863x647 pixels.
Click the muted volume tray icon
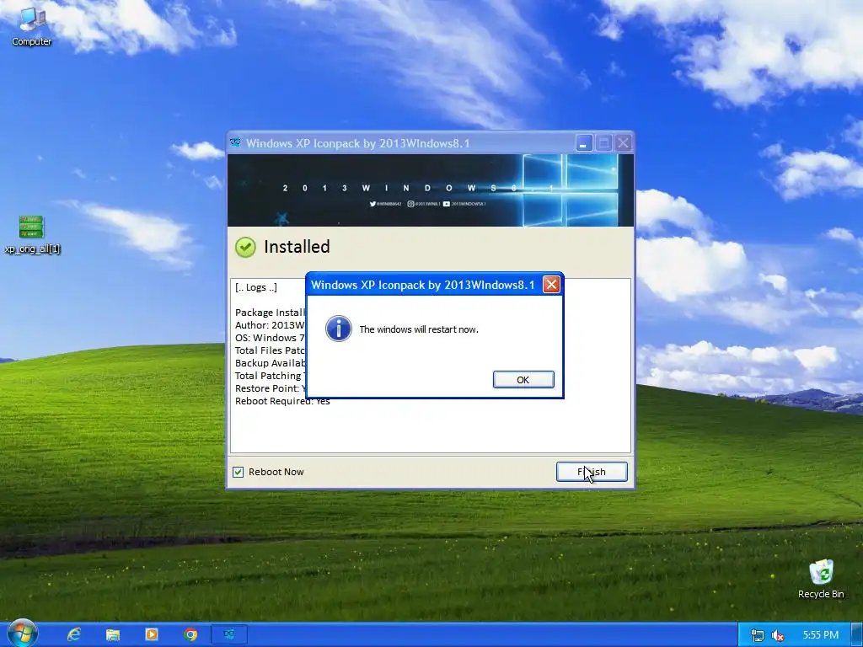pos(777,635)
